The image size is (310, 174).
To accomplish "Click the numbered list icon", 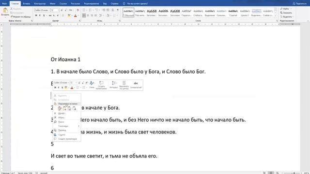I will pos(91,10).
